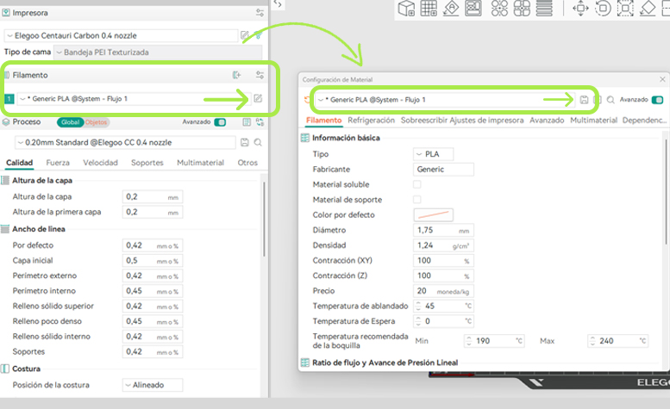
Task: Click the Altura de la capa field
Action: tap(153, 196)
